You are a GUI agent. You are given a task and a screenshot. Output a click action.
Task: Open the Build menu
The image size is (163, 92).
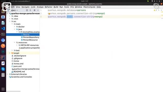56,7
